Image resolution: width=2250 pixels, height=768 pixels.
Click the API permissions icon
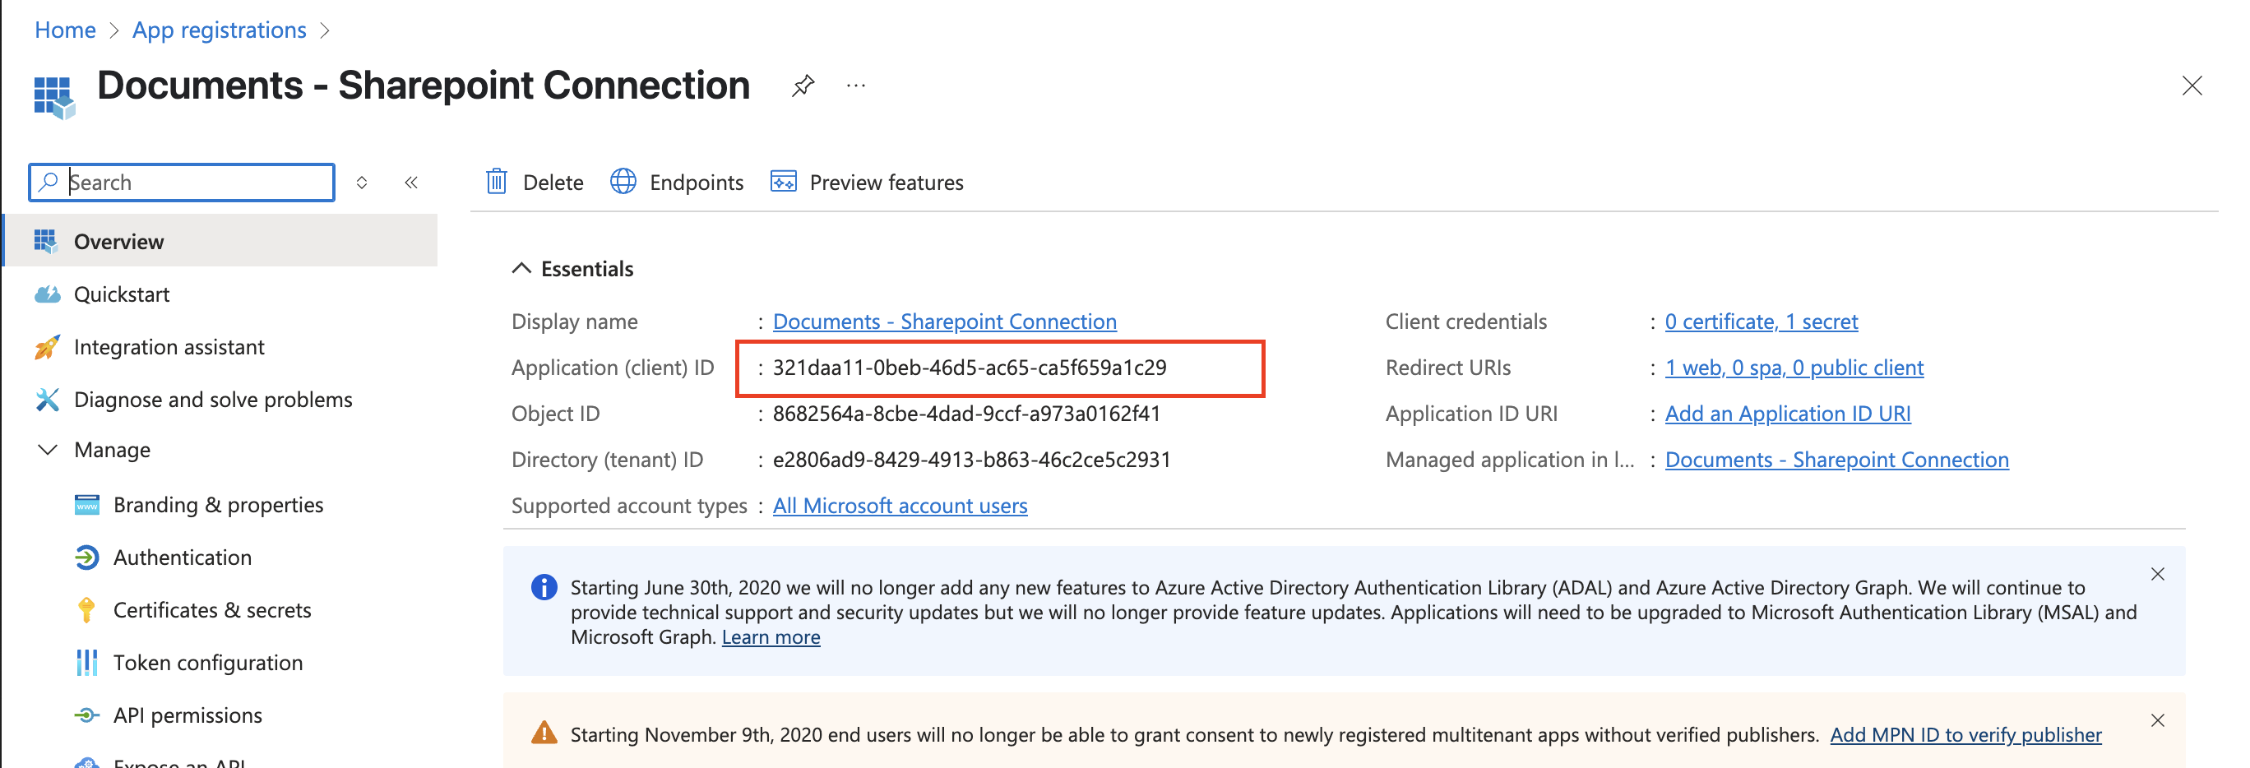pyautogui.click(x=87, y=715)
